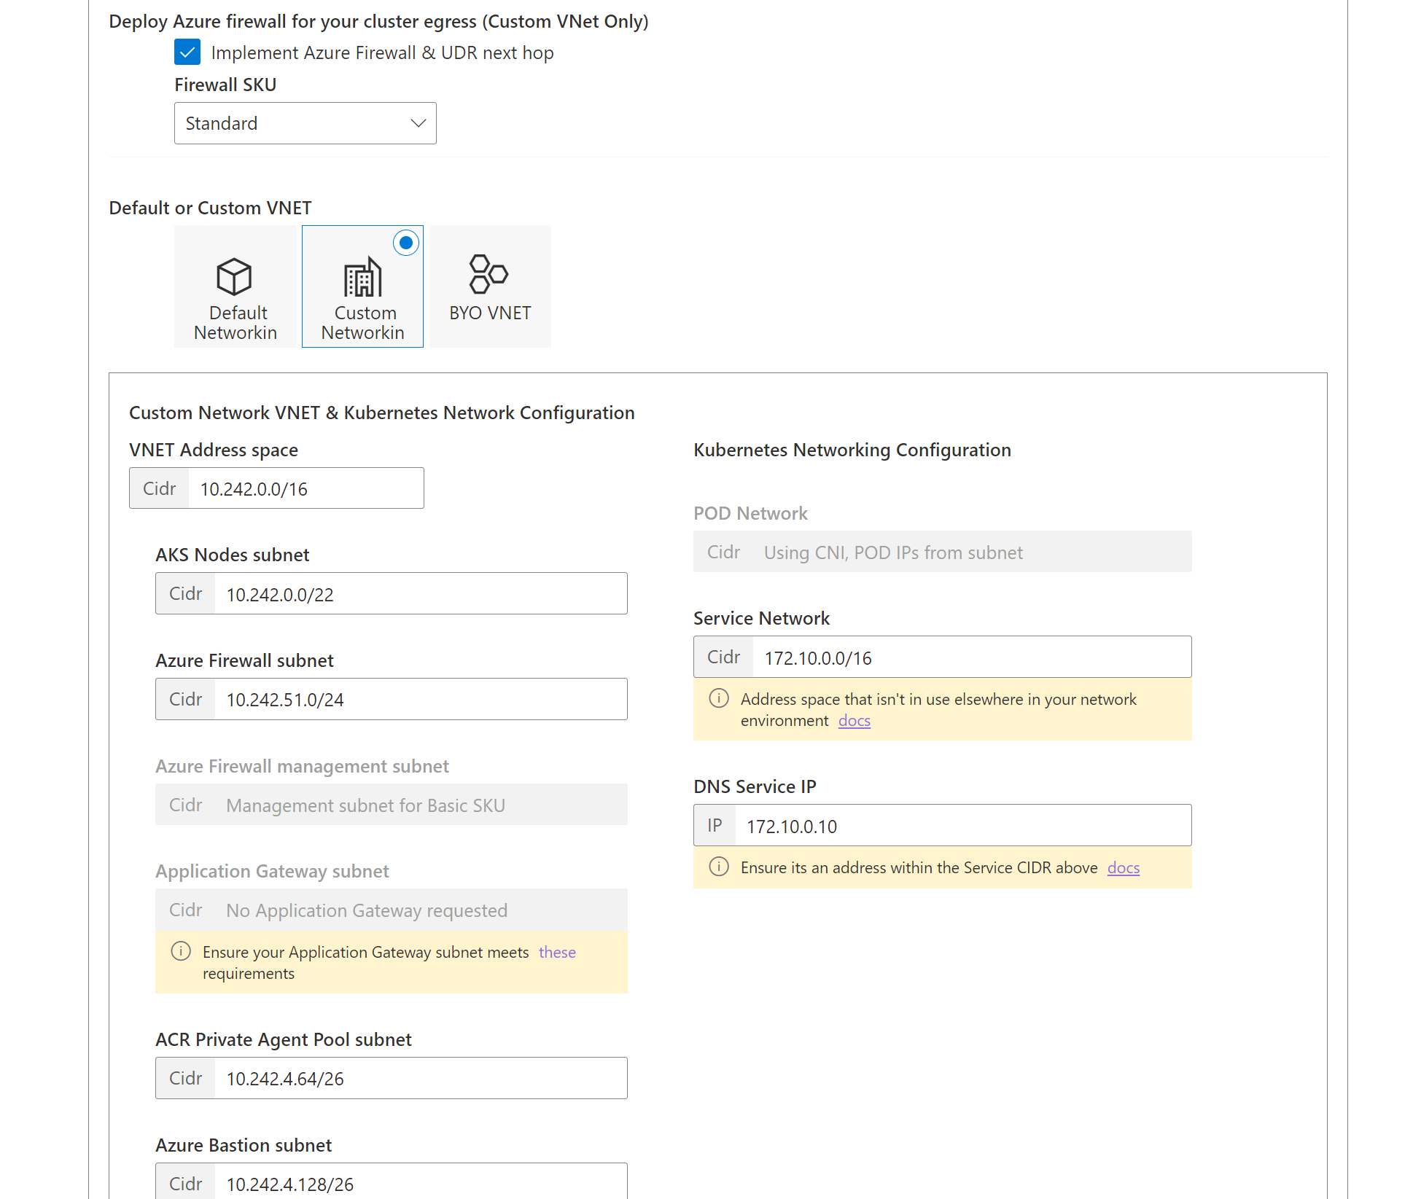Select the Service Network Cidr field

pyautogui.click(x=970, y=657)
